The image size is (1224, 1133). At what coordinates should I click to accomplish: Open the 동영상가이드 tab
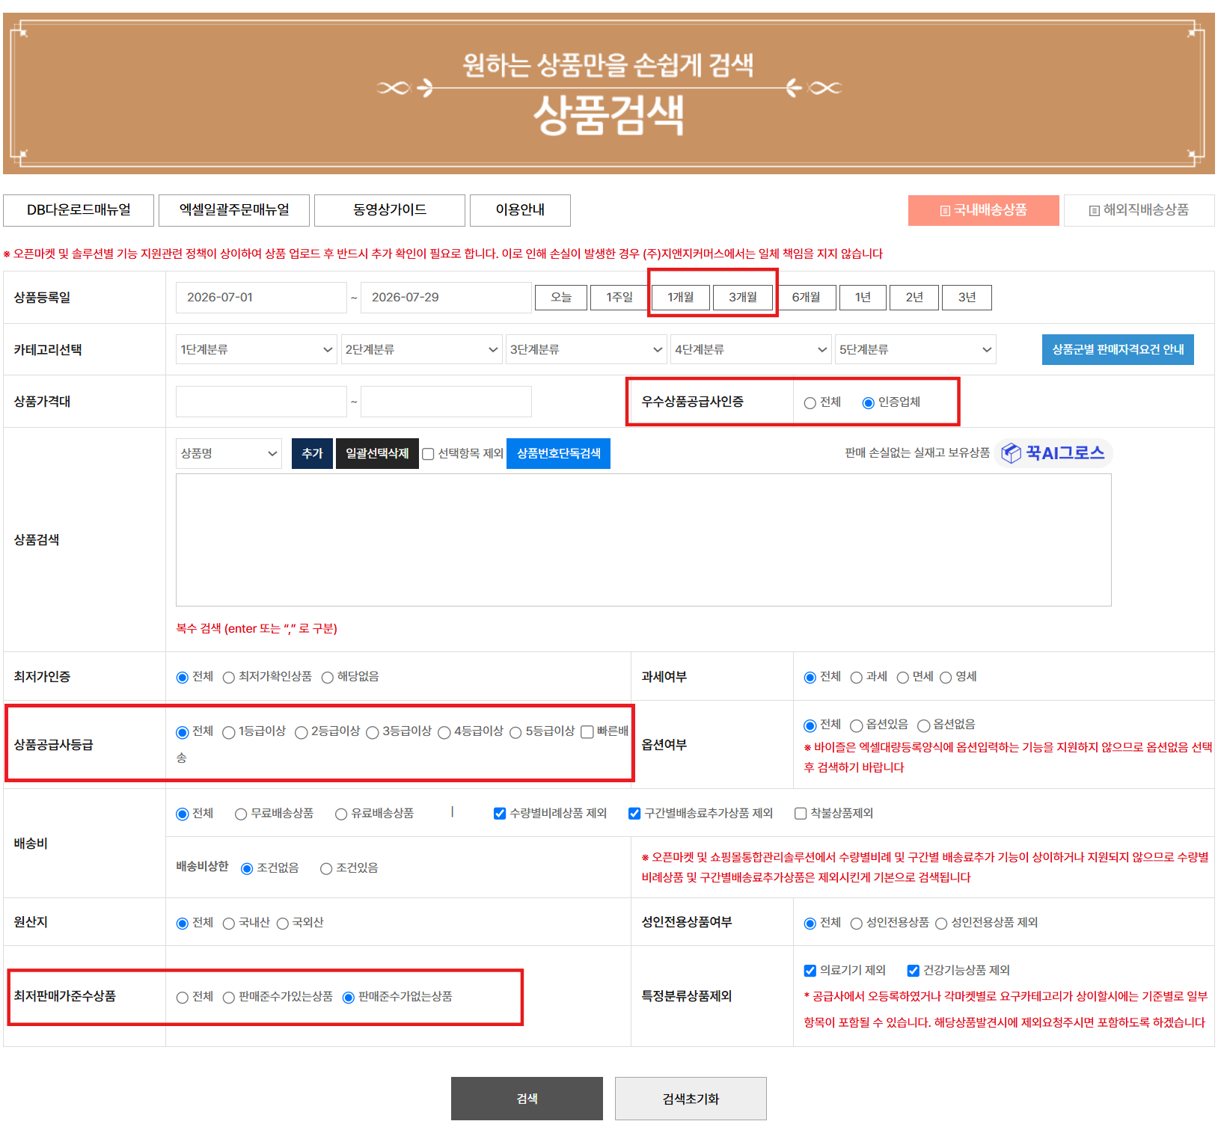click(390, 210)
